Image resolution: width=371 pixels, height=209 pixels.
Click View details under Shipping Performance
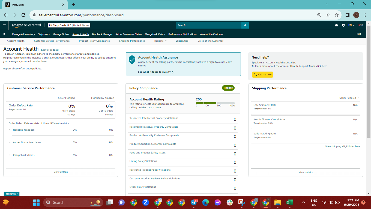[x=306, y=172]
